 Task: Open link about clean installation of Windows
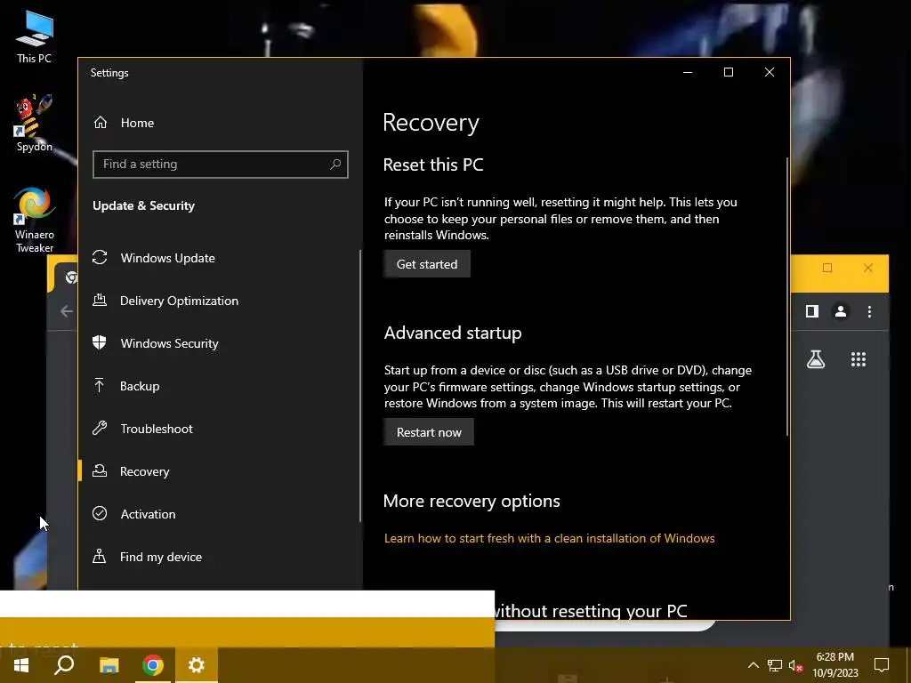tap(550, 538)
